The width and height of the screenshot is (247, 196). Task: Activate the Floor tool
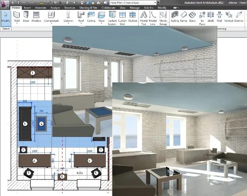click(x=101, y=17)
